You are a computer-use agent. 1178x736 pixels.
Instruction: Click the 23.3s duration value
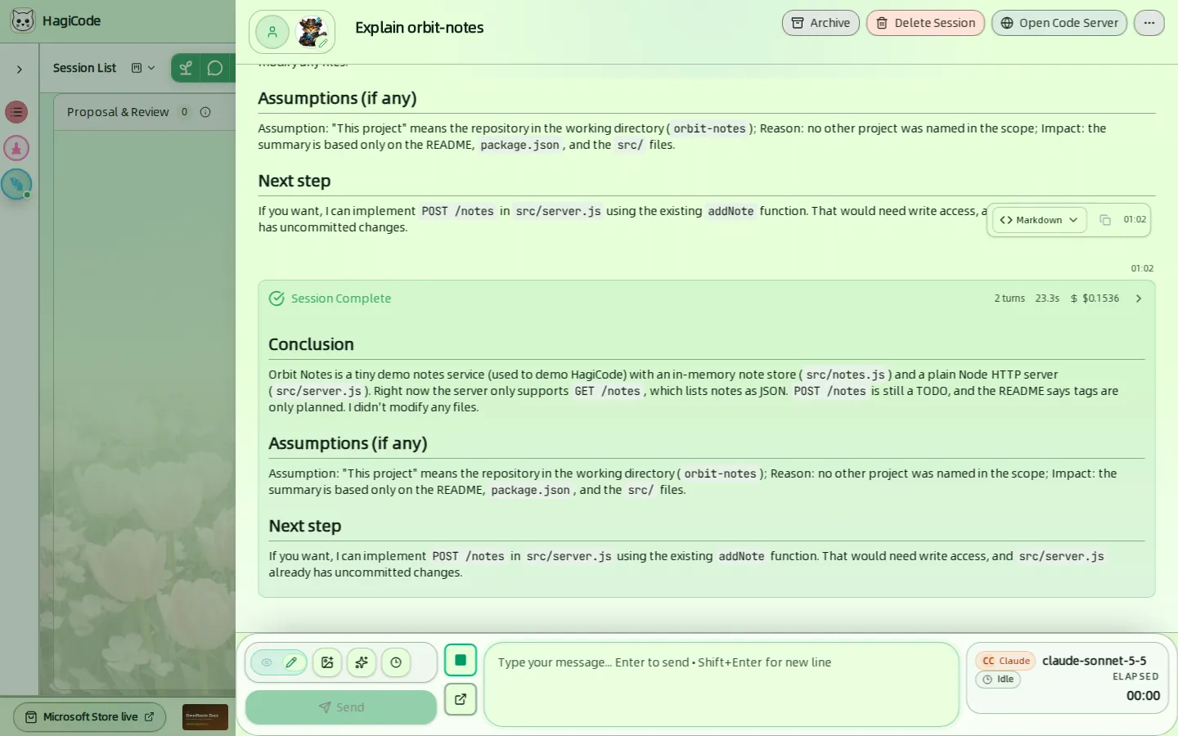[x=1047, y=298]
